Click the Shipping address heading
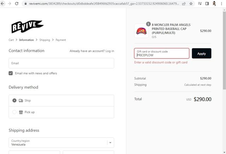 coord(24,130)
